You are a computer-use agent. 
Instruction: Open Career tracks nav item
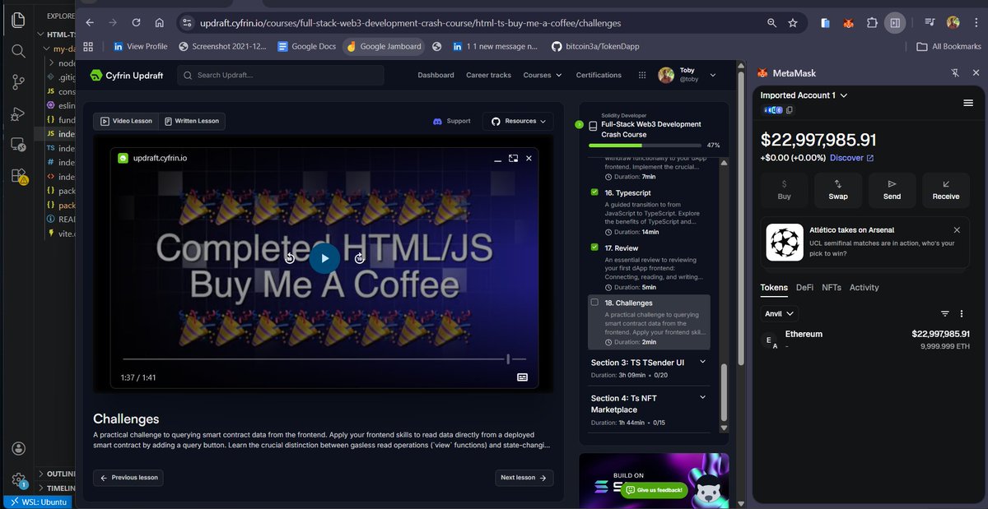(x=488, y=76)
